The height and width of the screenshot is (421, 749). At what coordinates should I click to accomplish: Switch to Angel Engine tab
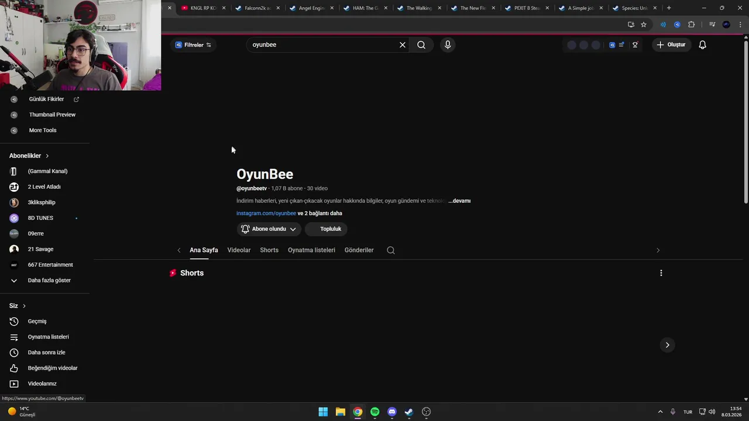point(311,8)
